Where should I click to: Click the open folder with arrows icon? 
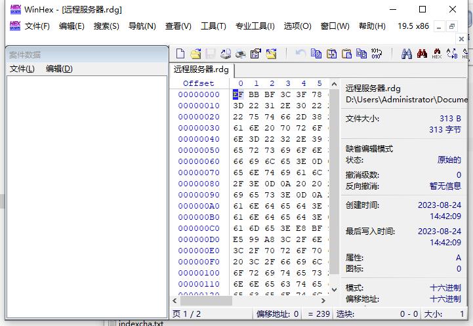(x=271, y=54)
